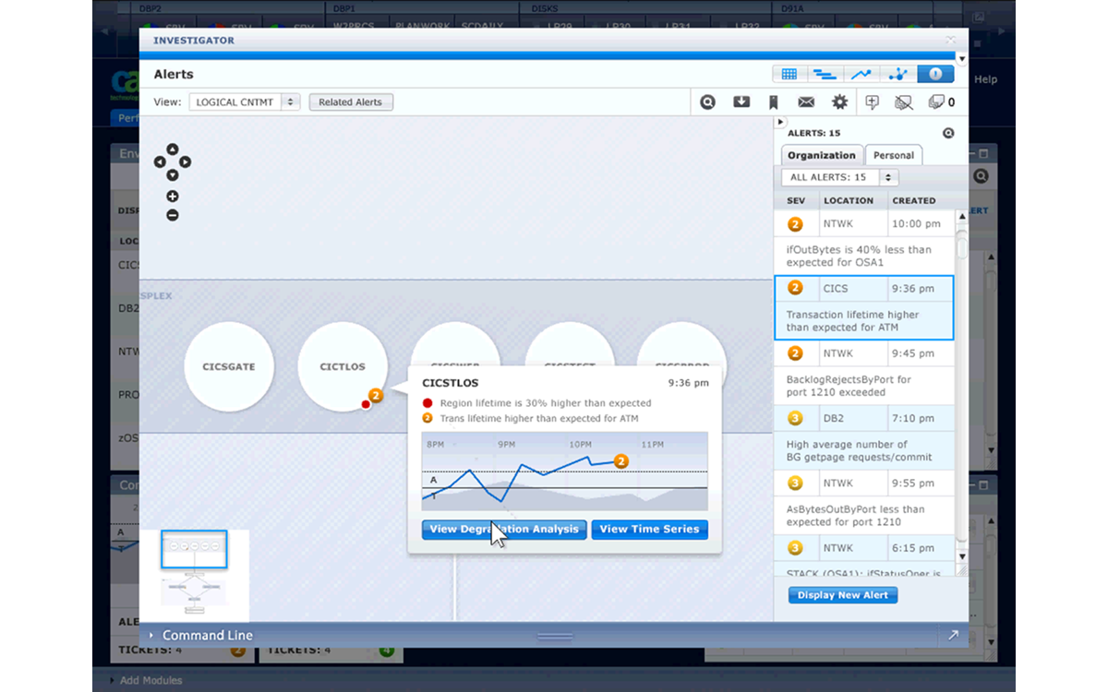
Task: Click the severity 2 badge on CICTLOS node
Action: click(376, 396)
